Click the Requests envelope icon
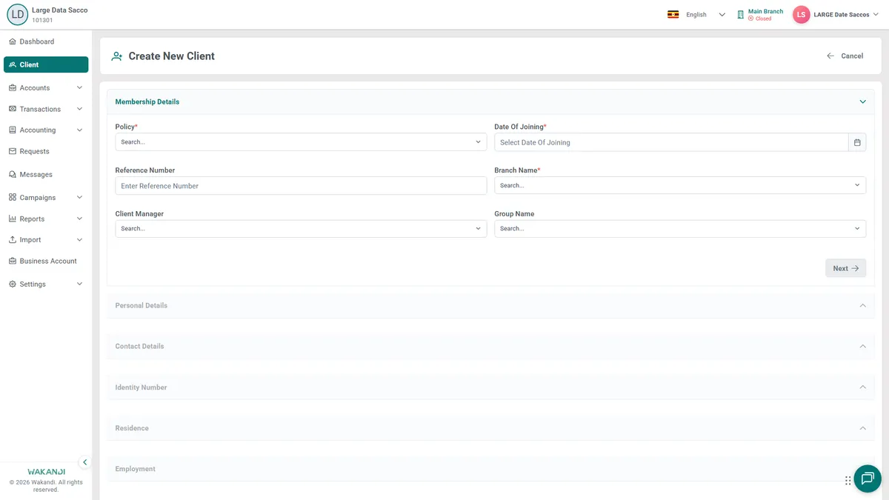889x500 pixels. point(13,151)
